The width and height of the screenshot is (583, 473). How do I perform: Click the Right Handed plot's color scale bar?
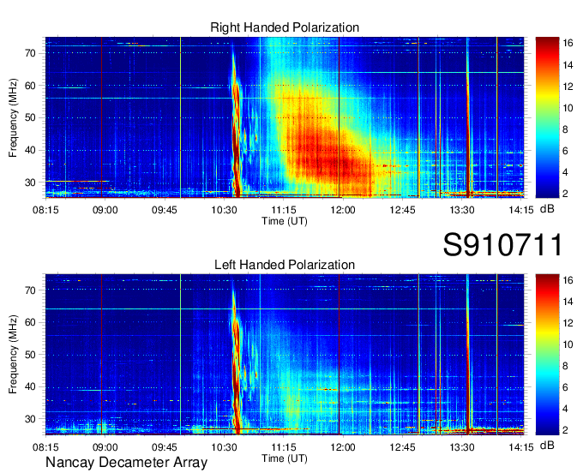547,117
